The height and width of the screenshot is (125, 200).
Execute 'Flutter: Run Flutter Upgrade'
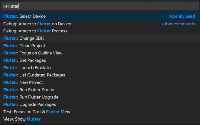(x=31, y=97)
